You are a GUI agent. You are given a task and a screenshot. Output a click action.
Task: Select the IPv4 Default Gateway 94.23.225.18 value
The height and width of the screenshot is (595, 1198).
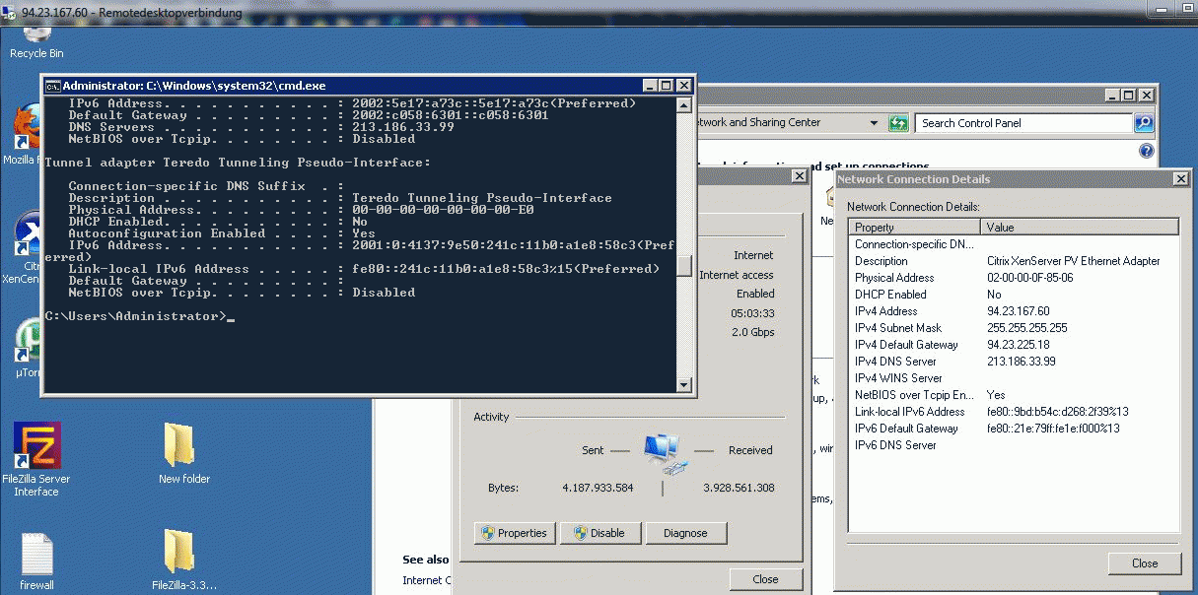coord(1019,345)
